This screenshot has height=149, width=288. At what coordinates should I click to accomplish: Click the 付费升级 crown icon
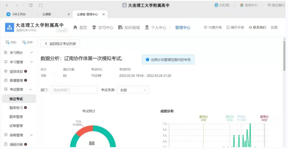[x=205, y=27]
